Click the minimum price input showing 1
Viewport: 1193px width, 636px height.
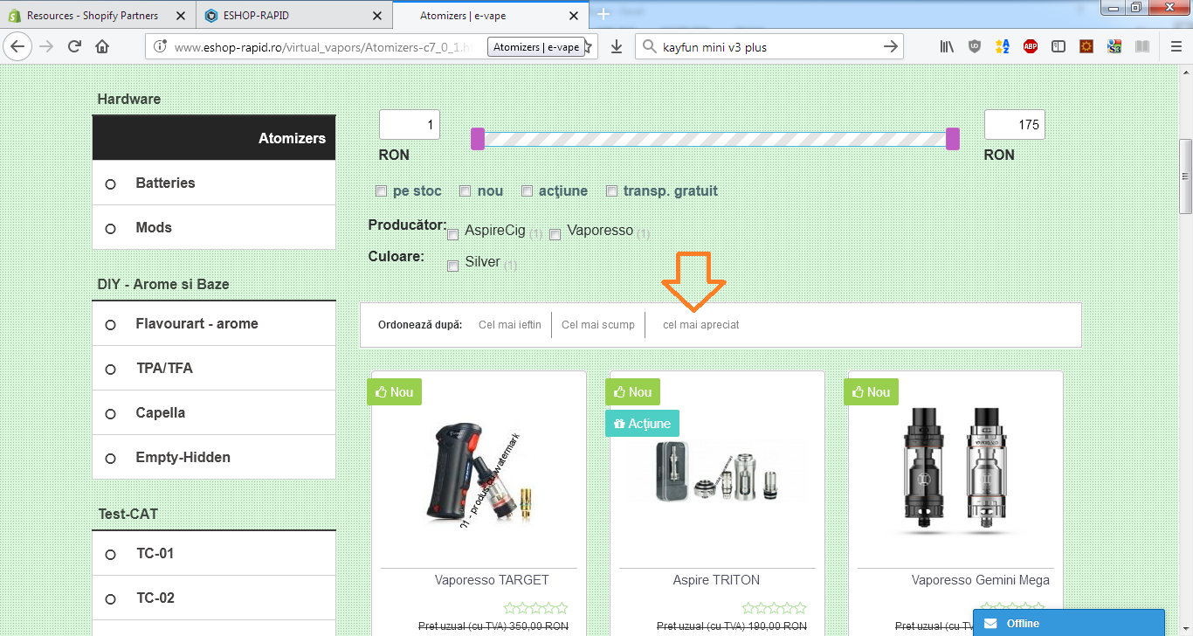click(x=410, y=125)
